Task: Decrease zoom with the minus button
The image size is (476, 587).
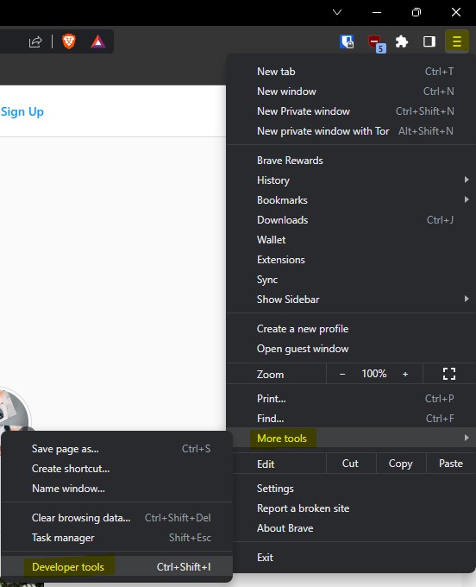Action: pyautogui.click(x=342, y=374)
